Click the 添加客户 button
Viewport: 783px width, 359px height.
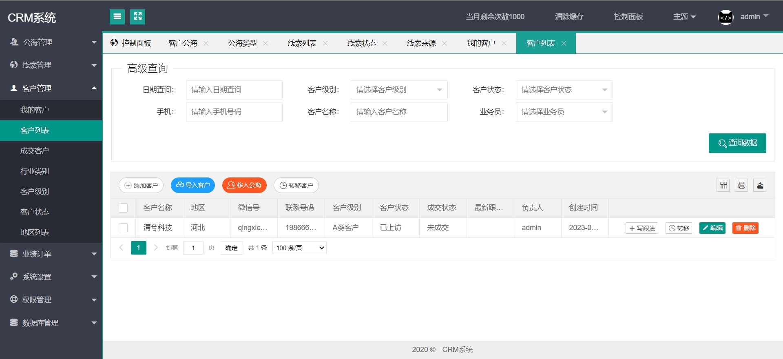tap(141, 185)
